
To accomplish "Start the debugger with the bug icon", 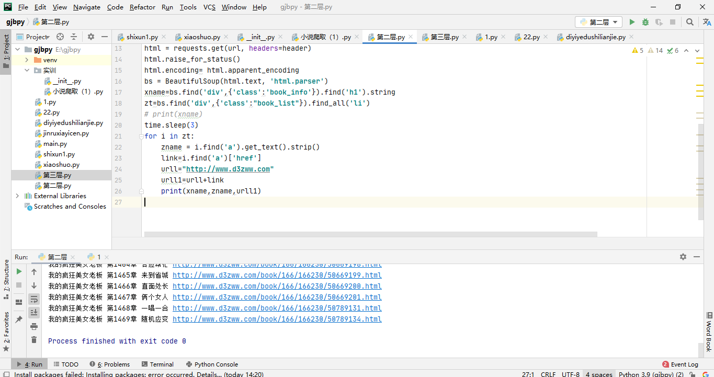I will tap(645, 22).
